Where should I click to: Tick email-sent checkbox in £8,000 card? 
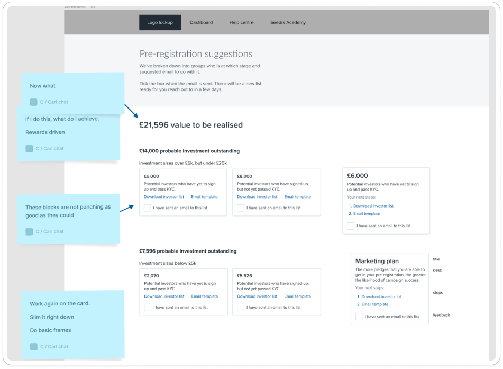click(241, 208)
